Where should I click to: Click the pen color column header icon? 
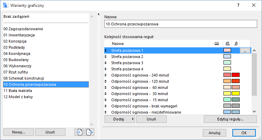point(216,44)
